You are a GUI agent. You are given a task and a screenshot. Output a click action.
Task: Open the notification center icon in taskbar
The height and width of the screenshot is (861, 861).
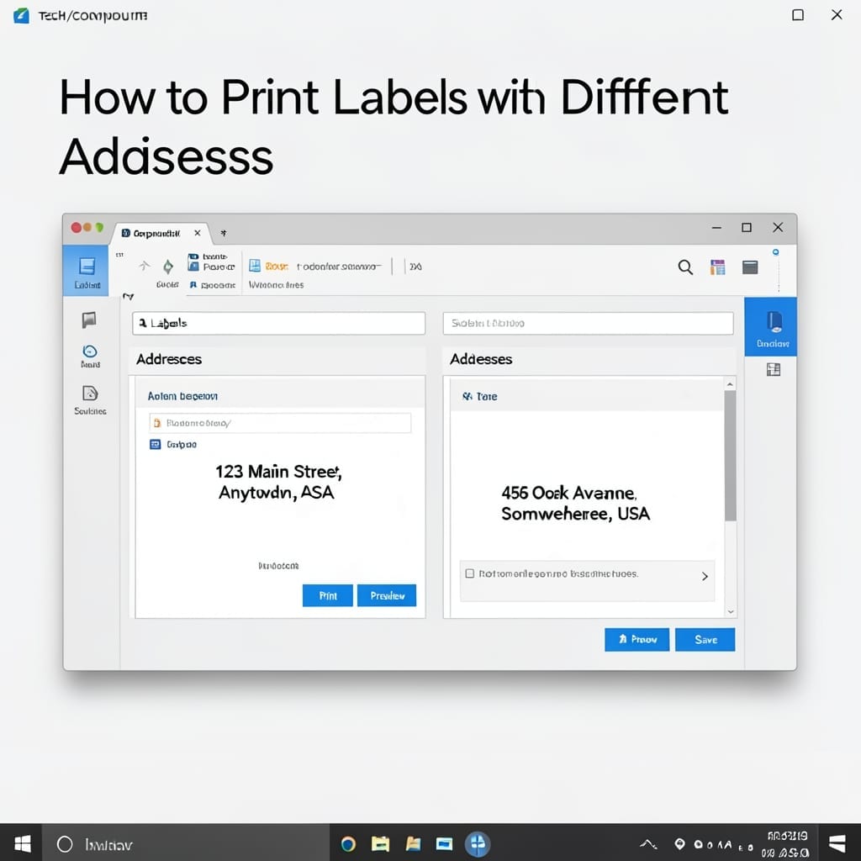click(837, 843)
